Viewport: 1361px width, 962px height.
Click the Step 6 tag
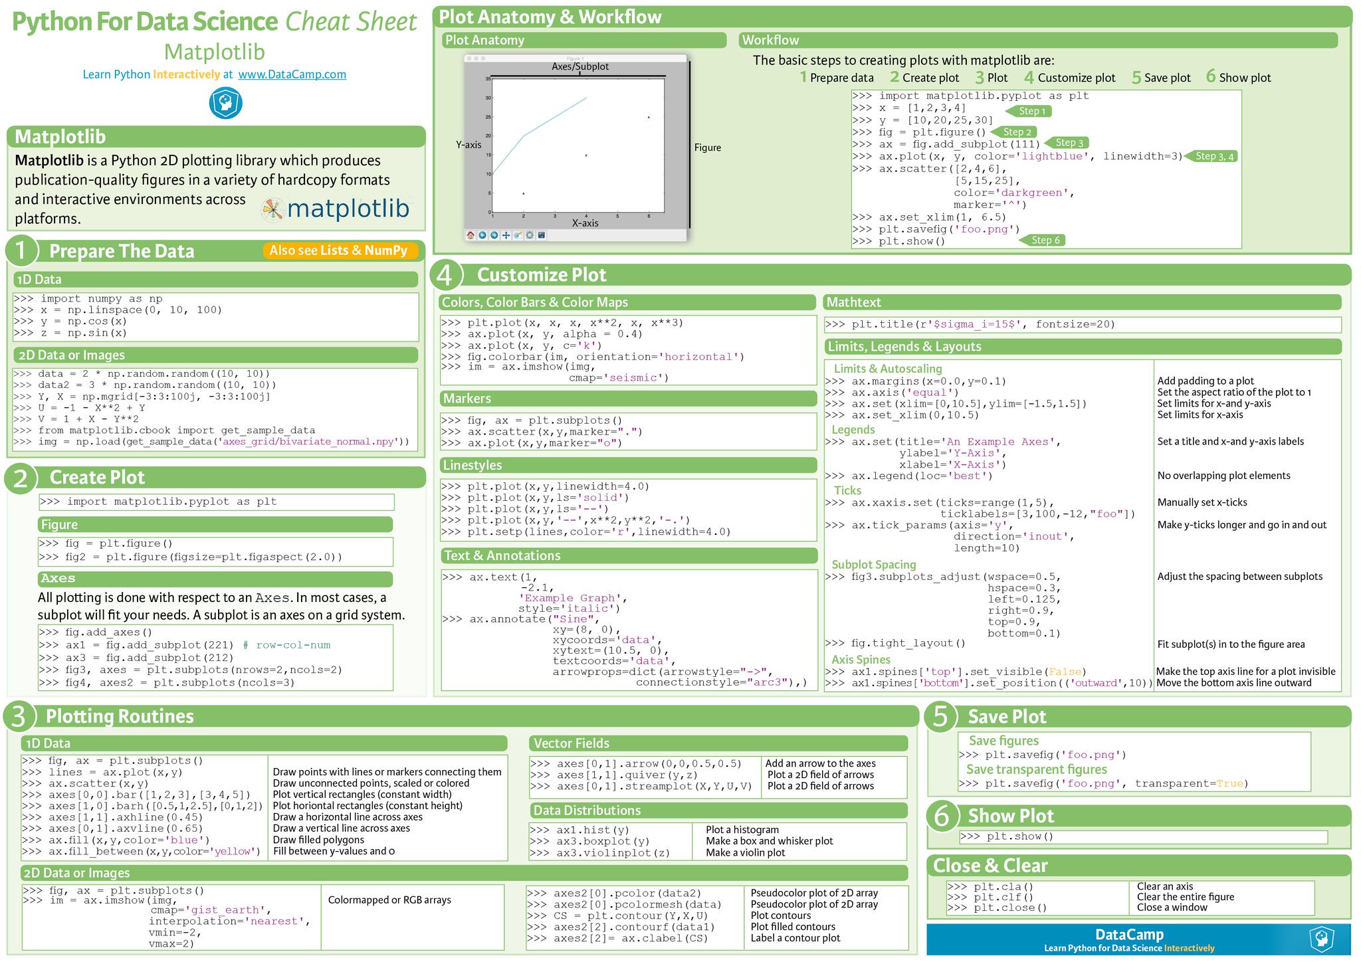1045,240
